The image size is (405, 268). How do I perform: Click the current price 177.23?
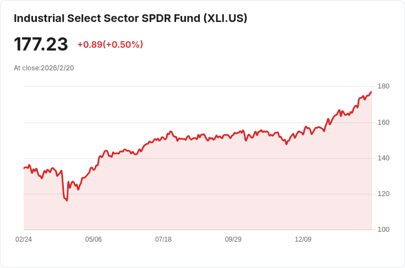[41, 44]
